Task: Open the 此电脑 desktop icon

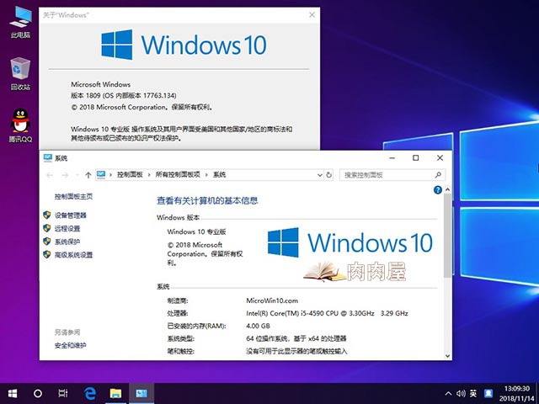Action: click(x=20, y=21)
